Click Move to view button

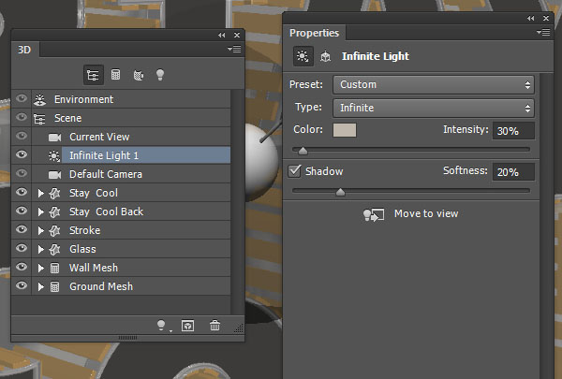[412, 213]
